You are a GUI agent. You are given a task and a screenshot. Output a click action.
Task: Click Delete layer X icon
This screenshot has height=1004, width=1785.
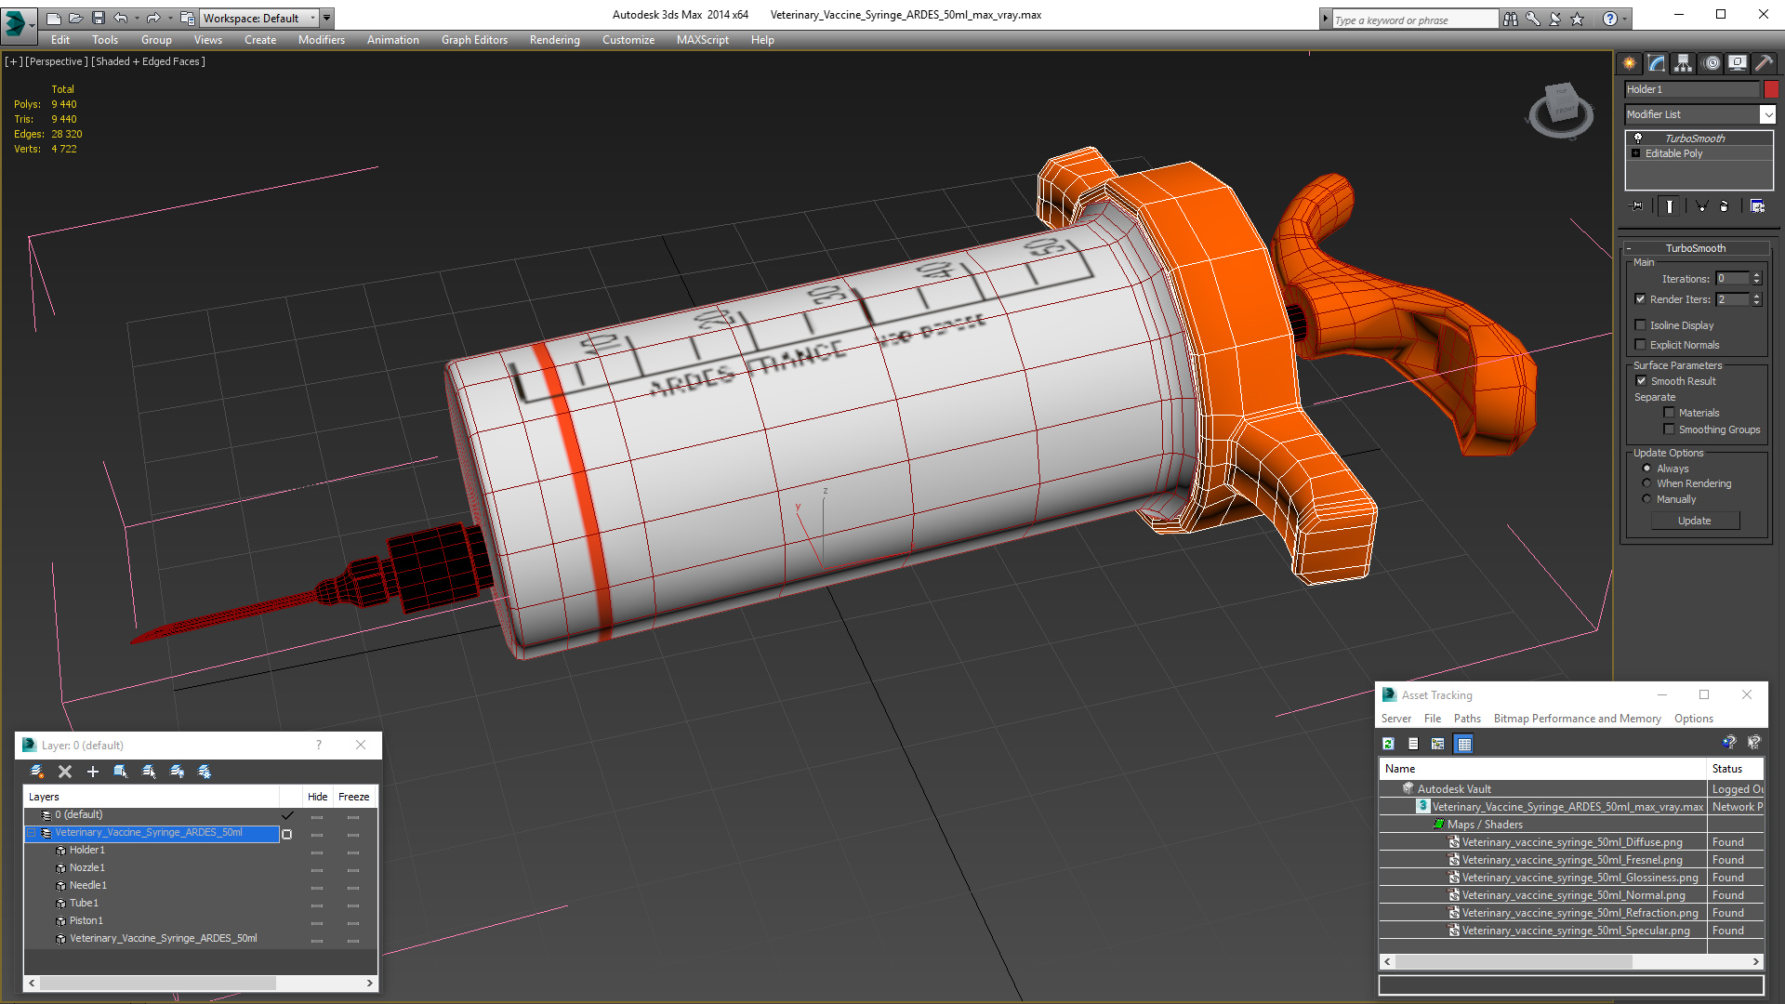(x=65, y=772)
